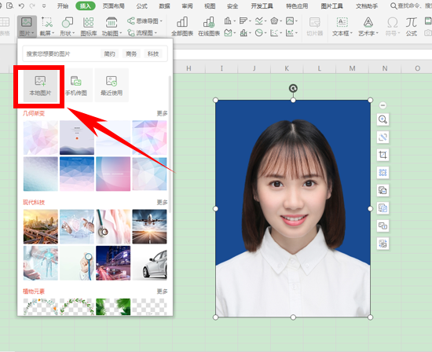
Task: Expand the 图片 picture dropdown arrow
Action: pos(33,33)
